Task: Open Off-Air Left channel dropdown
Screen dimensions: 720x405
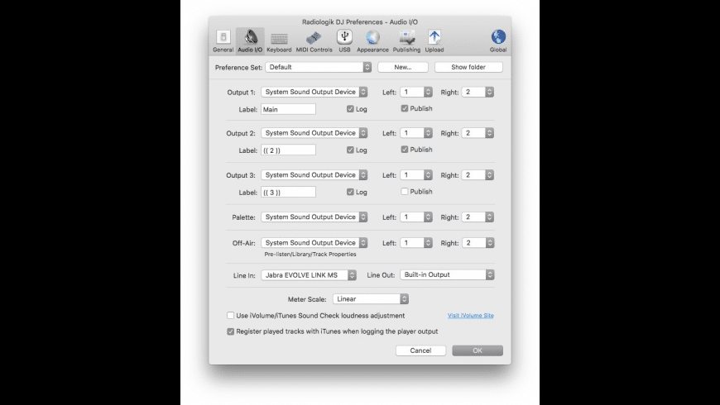Action: [416, 242]
